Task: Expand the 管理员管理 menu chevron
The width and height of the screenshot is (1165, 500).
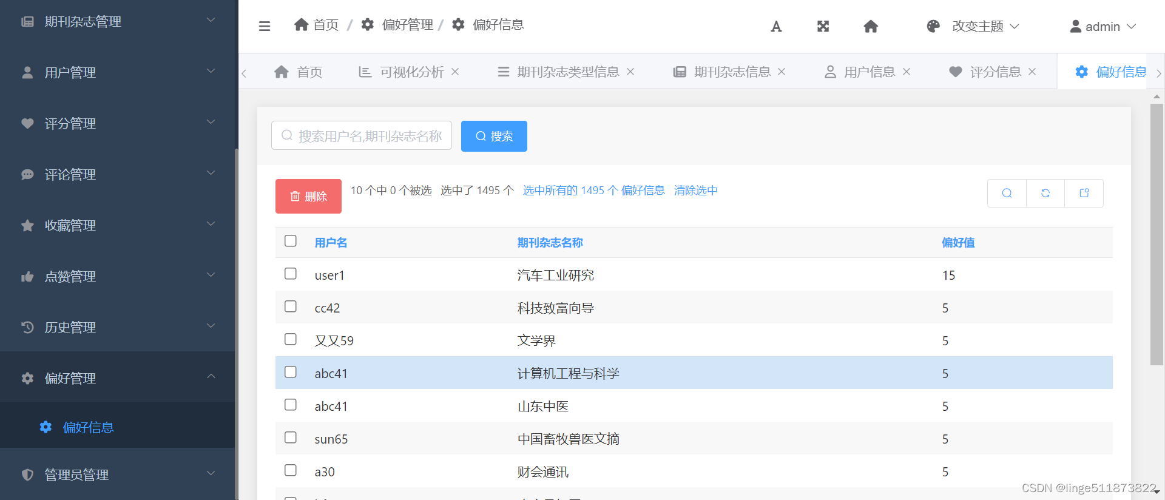Action: pyautogui.click(x=211, y=473)
